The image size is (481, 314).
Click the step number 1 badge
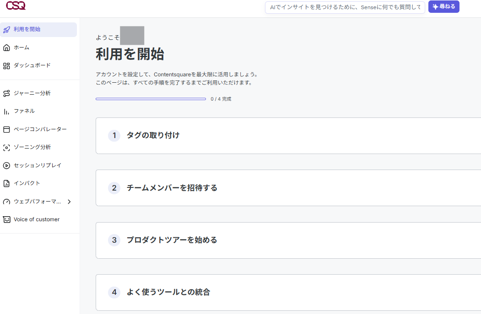[114, 135]
